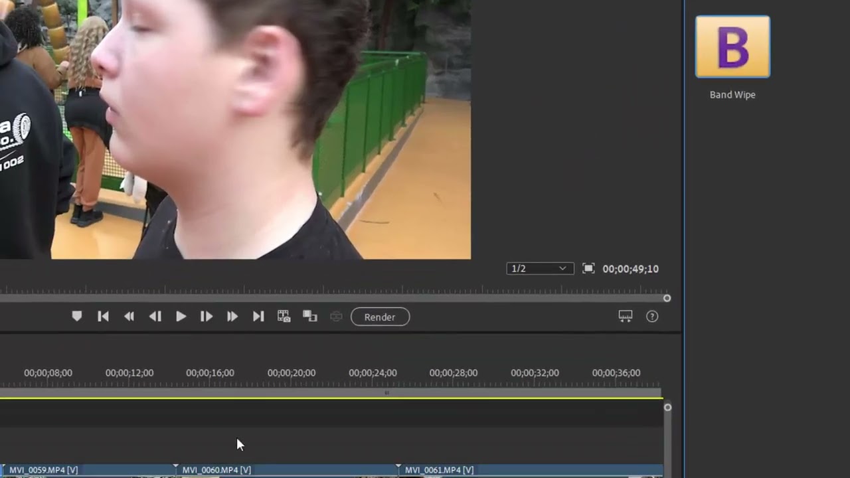Play the video preview
The image size is (850, 478).
click(181, 317)
